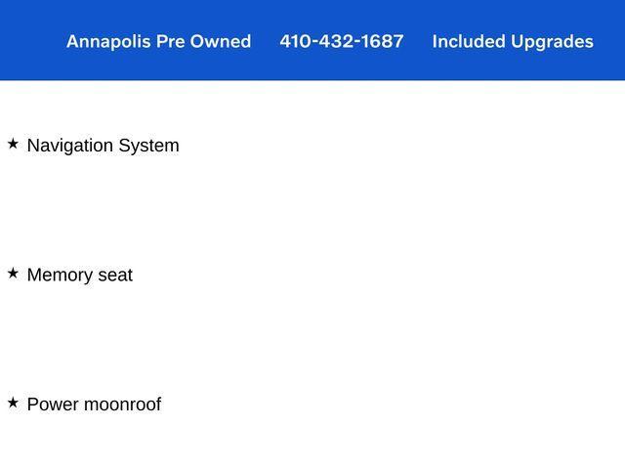Click the word 'Navigation' in the list

[x=69, y=146]
